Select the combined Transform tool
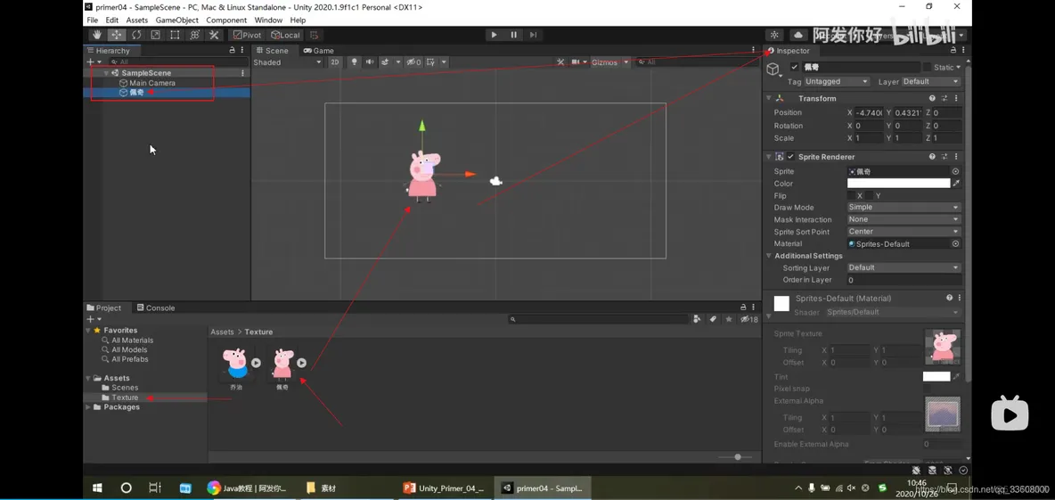This screenshot has height=500, width=1055. pyautogui.click(x=194, y=35)
